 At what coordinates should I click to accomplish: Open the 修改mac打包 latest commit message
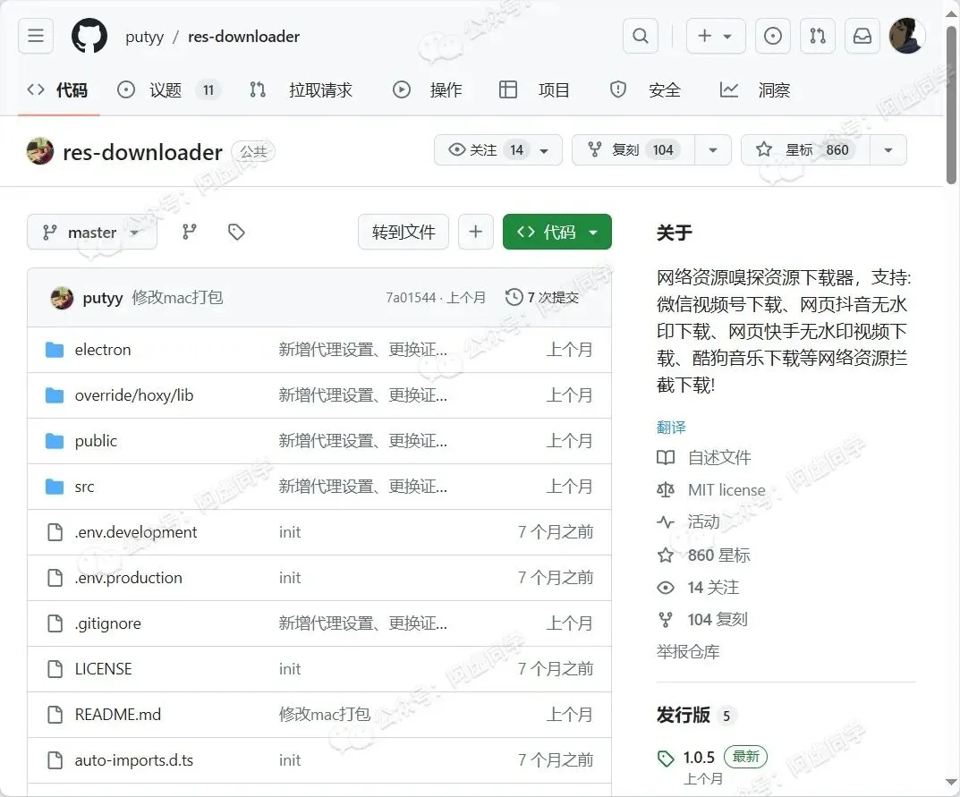[177, 298]
